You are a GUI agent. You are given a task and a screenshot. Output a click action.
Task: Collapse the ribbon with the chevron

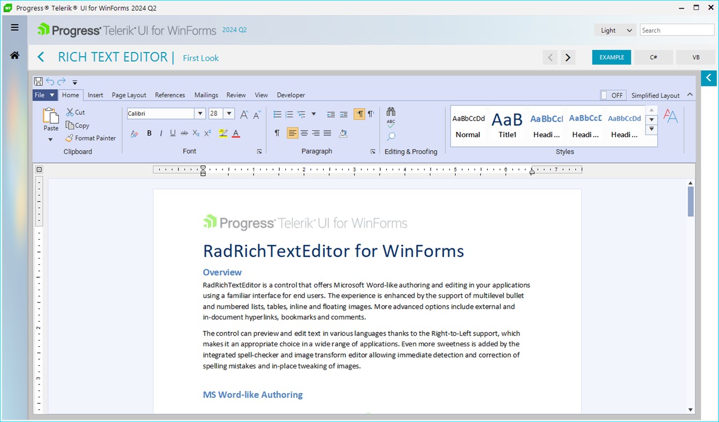tap(690, 94)
